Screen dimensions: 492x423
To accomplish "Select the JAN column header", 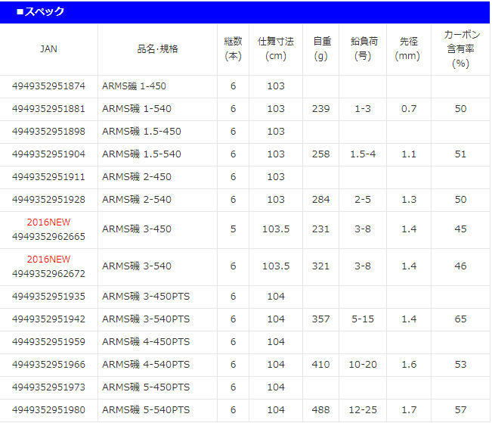I will (x=48, y=49).
